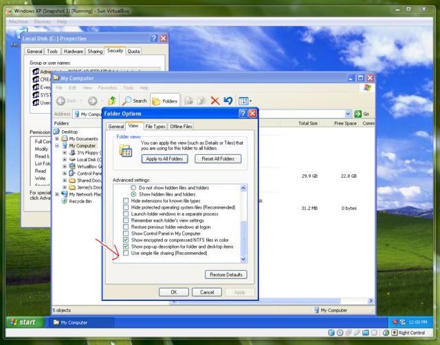Click VirtualBox USB status icon
Screen dimensions: 440x345
357,333
